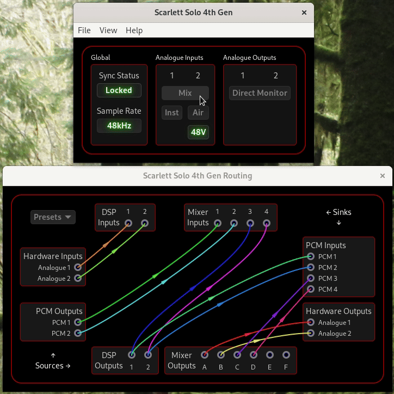394x394 pixels.
Task: Click the Mixer Outputs E port
Action: [270, 355]
